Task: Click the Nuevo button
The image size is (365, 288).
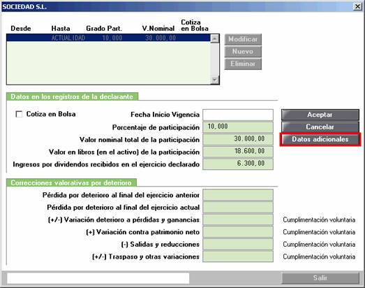Action: point(243,52)
